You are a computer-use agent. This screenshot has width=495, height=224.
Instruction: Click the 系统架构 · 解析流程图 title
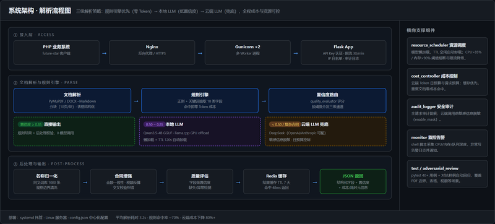(x=40, y=11)
